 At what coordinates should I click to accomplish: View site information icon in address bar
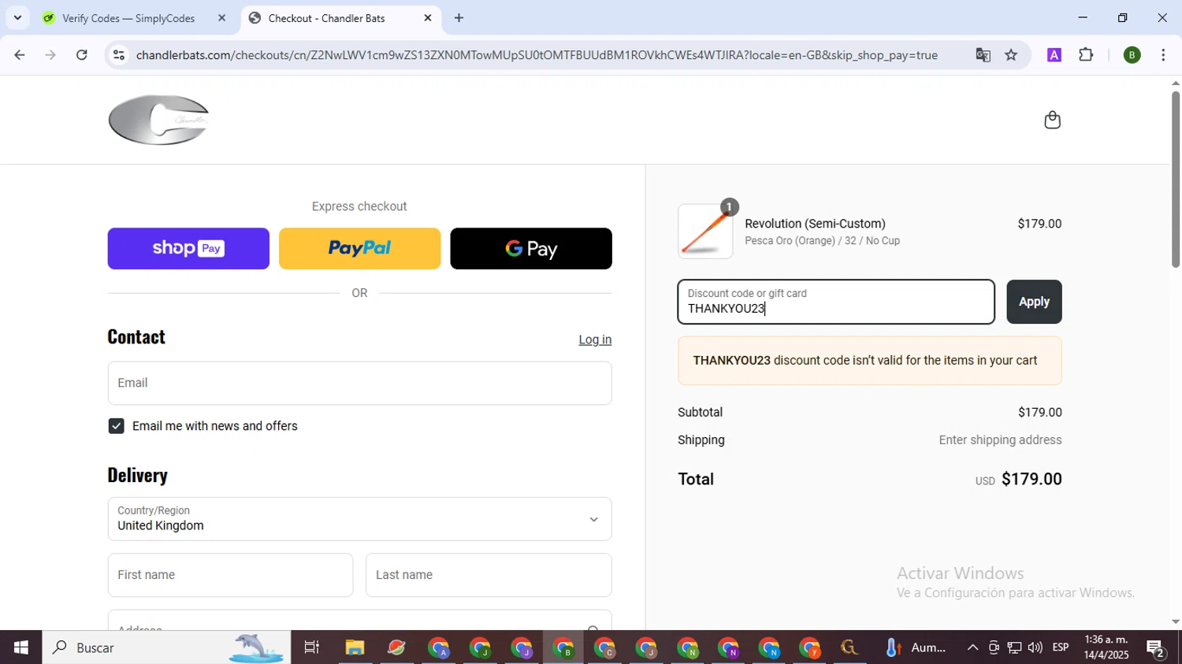point(118,55)
